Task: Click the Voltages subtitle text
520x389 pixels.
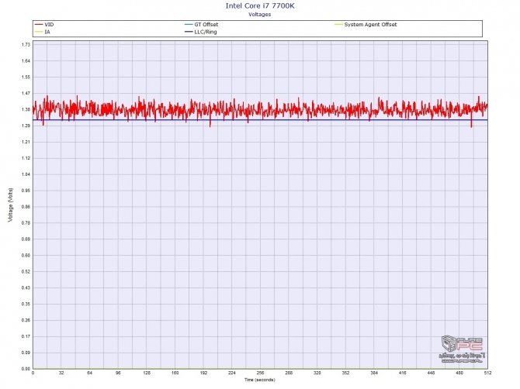Action: [260, 14]
